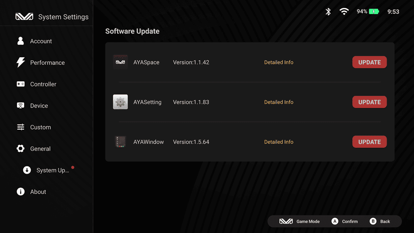Viewport: 414px width, 233px height.
Task: Update the AYASpace software
Action: click(369, 62)
